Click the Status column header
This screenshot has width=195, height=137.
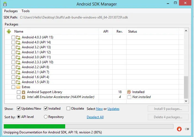133,31
